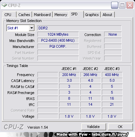Click the CPU-Z title bar logo icon
This screenshot has height=137, width=135.
pos(4,5)
